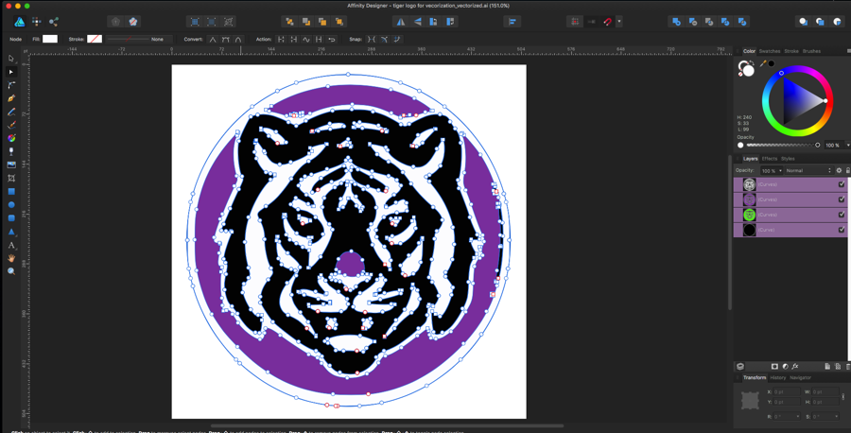Select the Vector Crop tool

[x=11, y=178]
